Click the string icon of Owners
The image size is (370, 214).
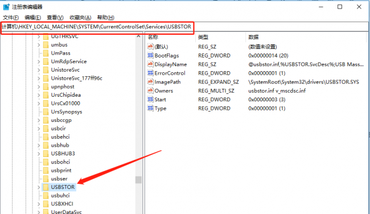click(150, 90)
